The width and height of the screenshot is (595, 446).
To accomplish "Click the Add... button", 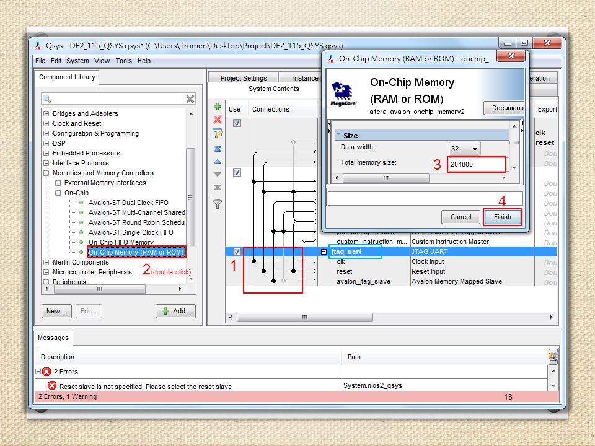I will 175,311.
